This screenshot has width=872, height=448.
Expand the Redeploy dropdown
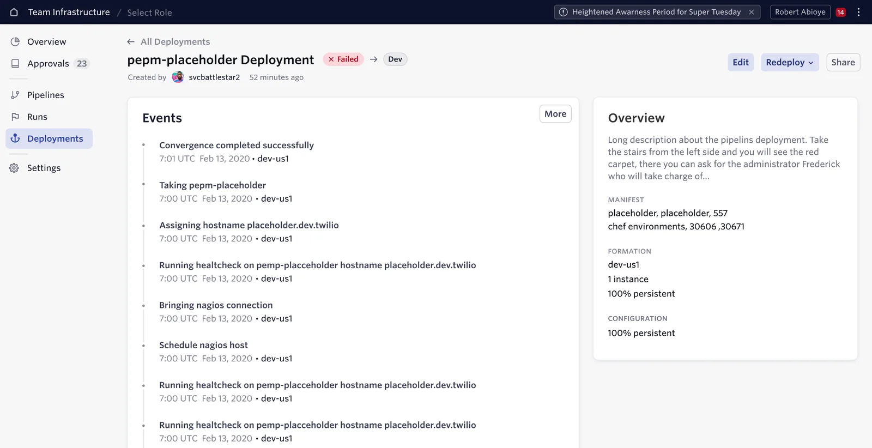790,62
